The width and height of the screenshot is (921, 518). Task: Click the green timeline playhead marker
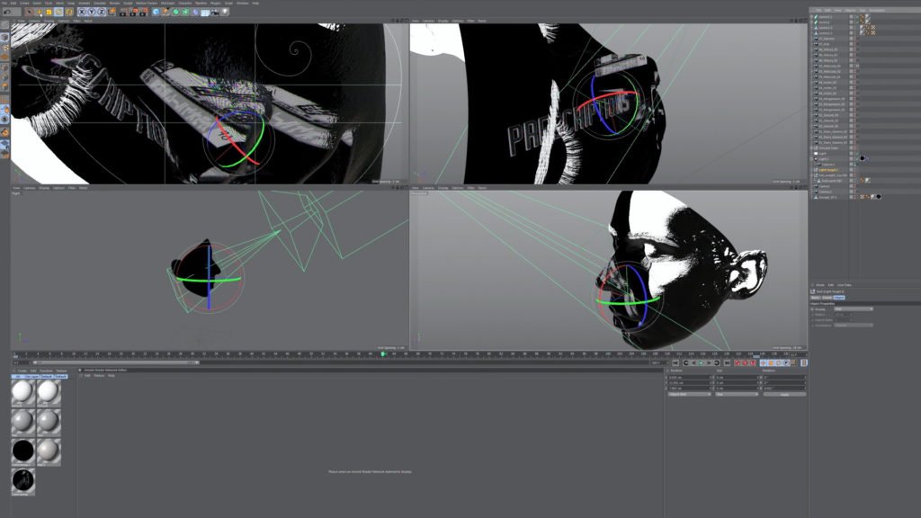coord(383,354)
